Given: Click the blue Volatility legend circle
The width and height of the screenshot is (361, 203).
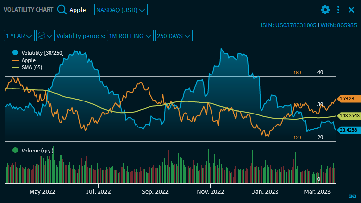Looking at the screenshot, I should (x=16, y=52).
